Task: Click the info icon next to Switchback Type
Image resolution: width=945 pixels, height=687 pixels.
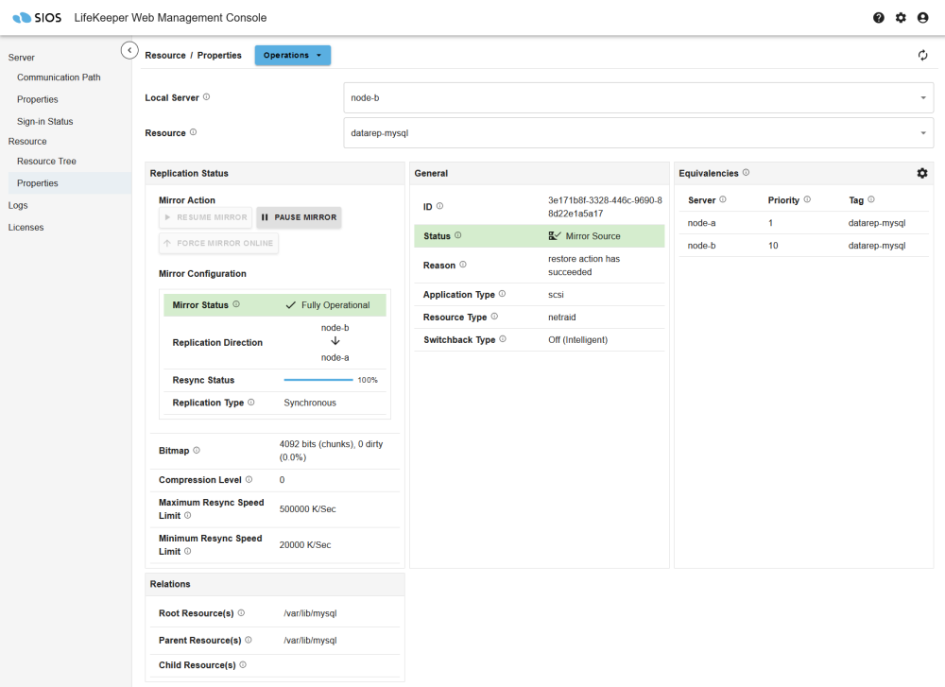Action: pyautogui.click(x=503, y=339)
